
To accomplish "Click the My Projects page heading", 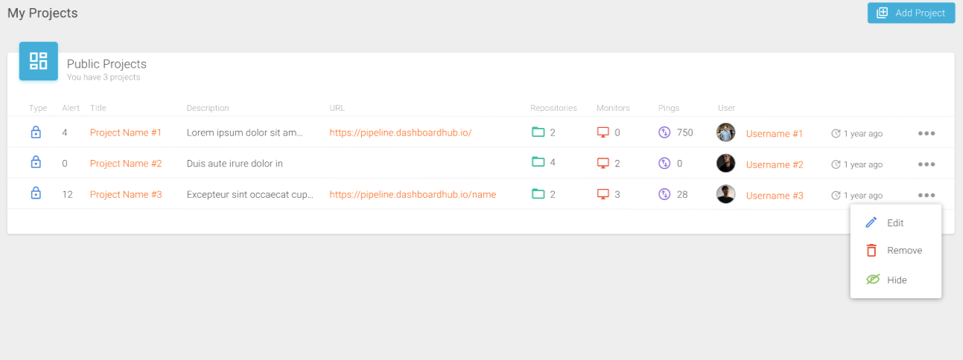I will click(42, 13).
